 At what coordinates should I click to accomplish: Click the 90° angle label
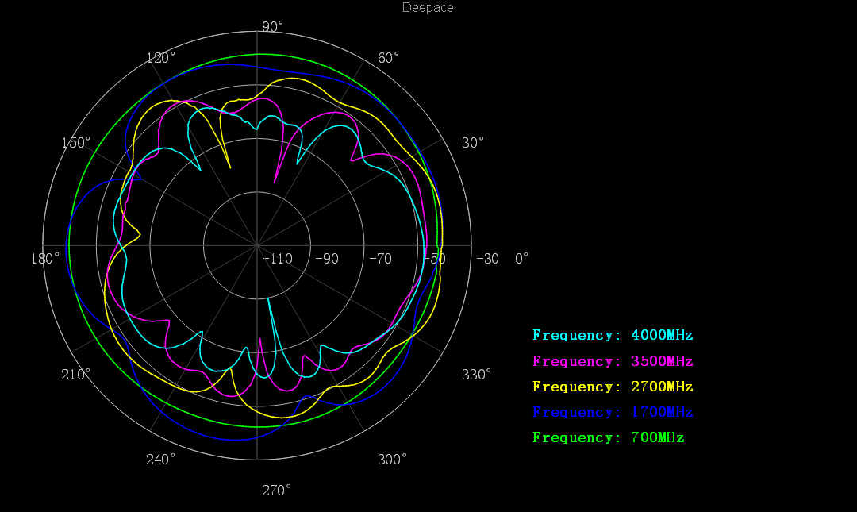click(x=272, y=27)
